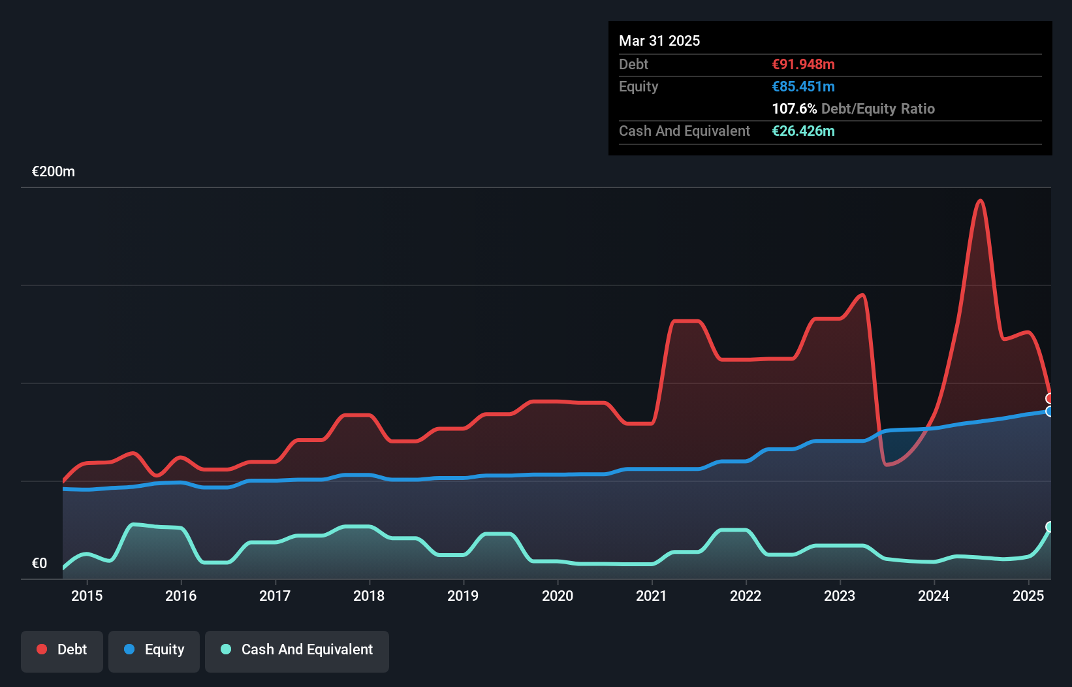The image size is (1072, 687).
Task: Select the blue Equity endpoint marker
Action: coord(1050,411)
